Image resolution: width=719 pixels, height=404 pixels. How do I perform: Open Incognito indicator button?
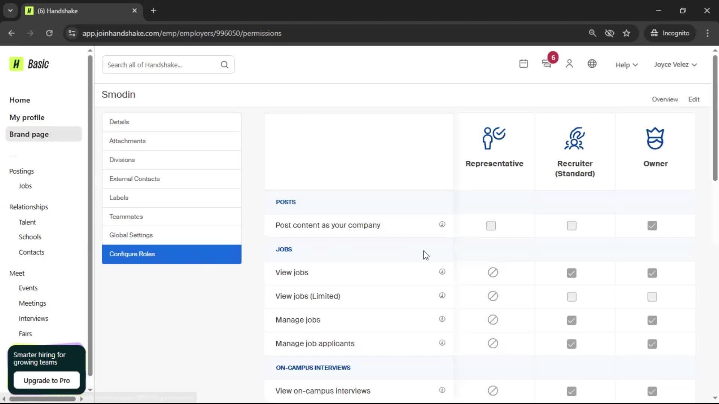(670, 33)
